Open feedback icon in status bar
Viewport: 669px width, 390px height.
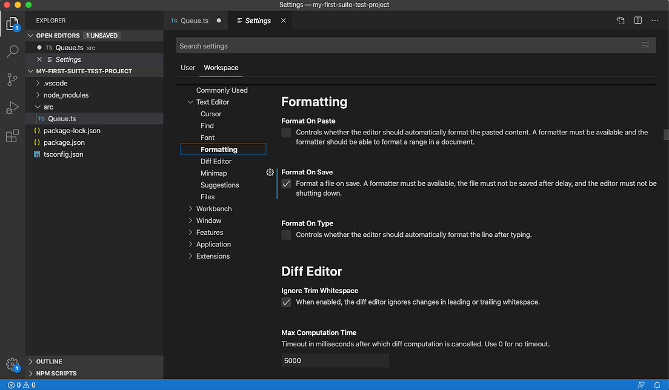tap(641, 385)
